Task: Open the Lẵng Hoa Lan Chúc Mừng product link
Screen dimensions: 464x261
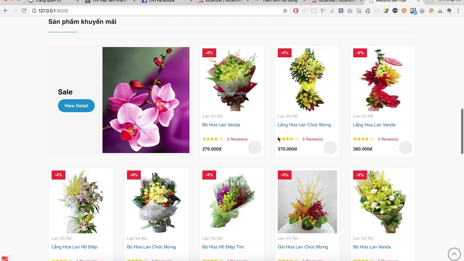Action: (x=304, y=125)
